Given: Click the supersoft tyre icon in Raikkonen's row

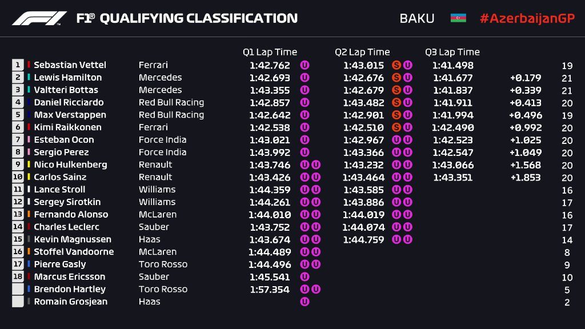Looking at the screenshot, I should [396, 127].
